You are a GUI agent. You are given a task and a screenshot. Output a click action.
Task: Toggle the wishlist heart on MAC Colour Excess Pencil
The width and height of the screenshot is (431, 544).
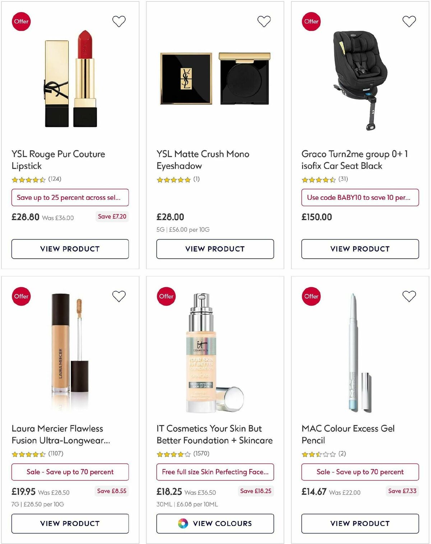[409, 296]
